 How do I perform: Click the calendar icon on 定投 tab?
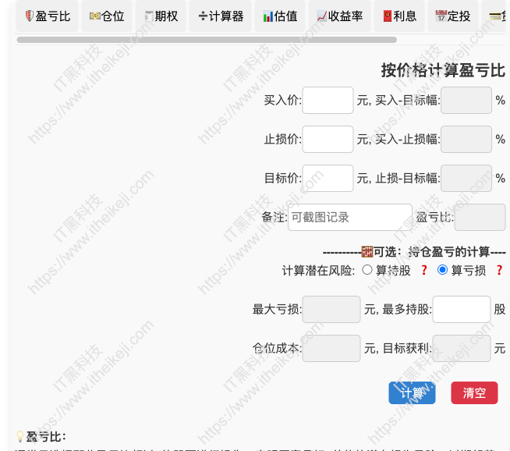pos(441,16)
